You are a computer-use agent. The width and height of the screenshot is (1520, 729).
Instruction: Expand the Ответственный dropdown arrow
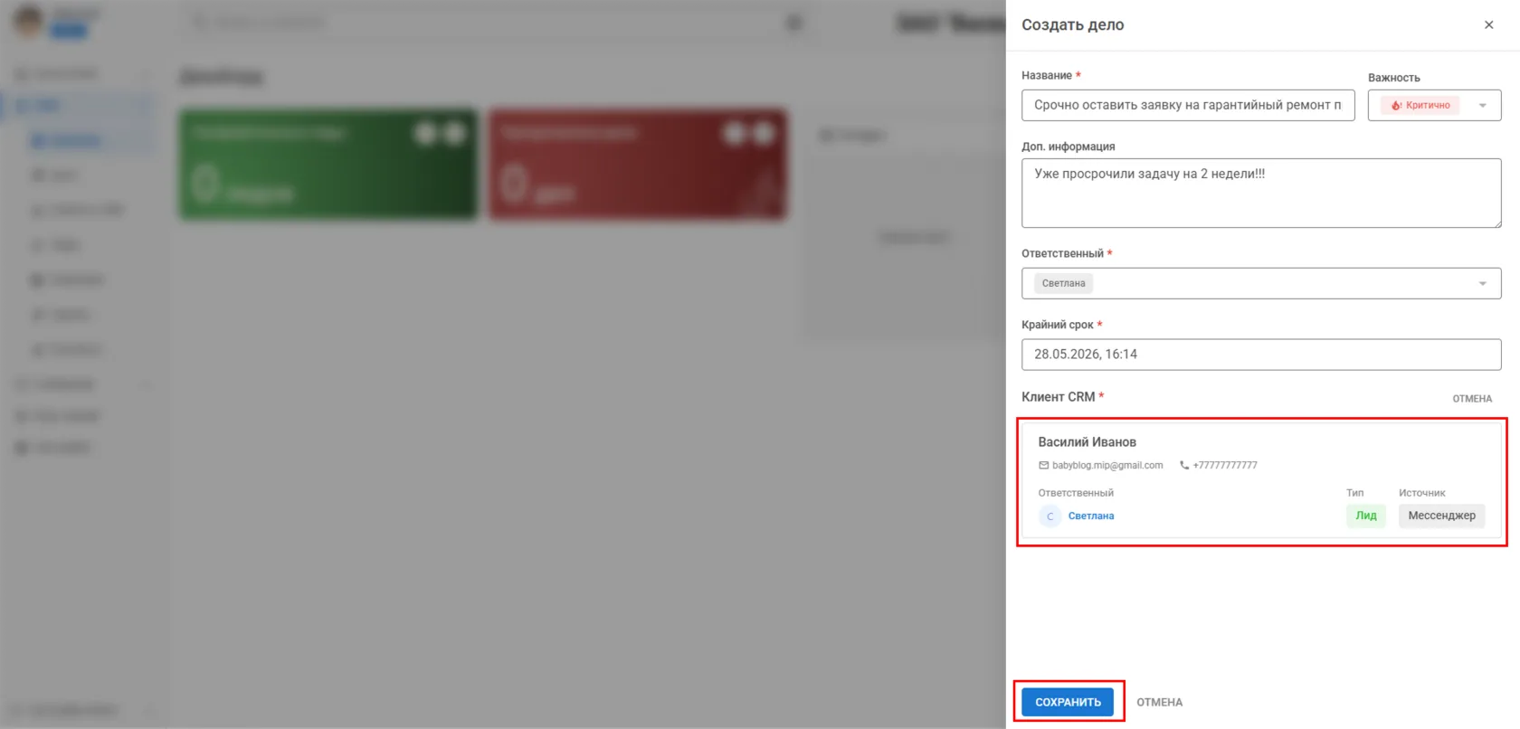1482,284
